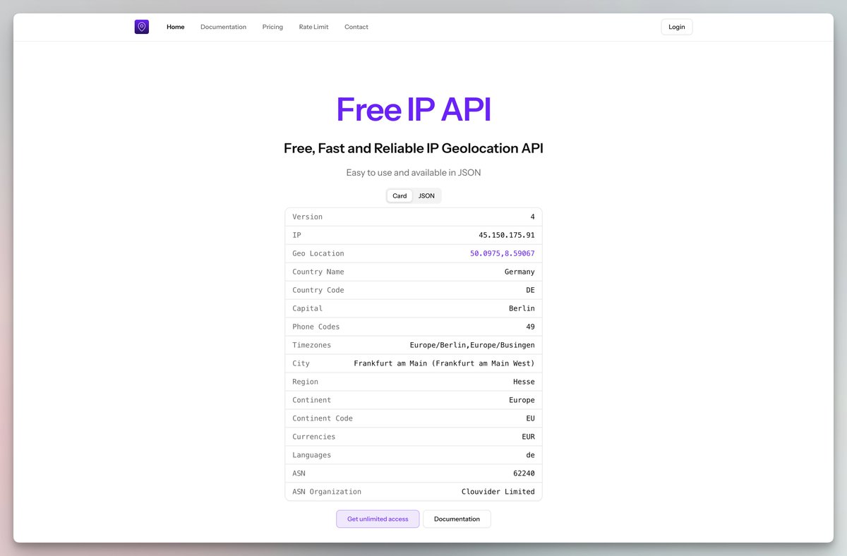
Task: Click the ASN Organization value Clouvider Limited
Action: 498,491
